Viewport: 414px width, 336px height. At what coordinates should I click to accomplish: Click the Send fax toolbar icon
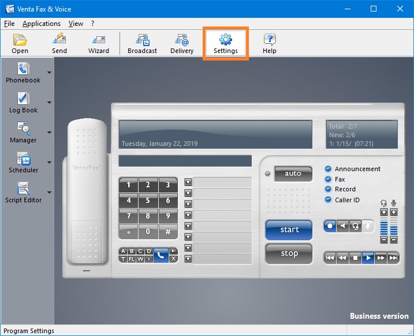(59, 43)
